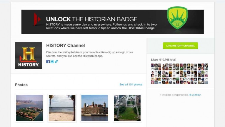
Task: Click the HISTORY Channel page title
Action: [x=65, y=45]
